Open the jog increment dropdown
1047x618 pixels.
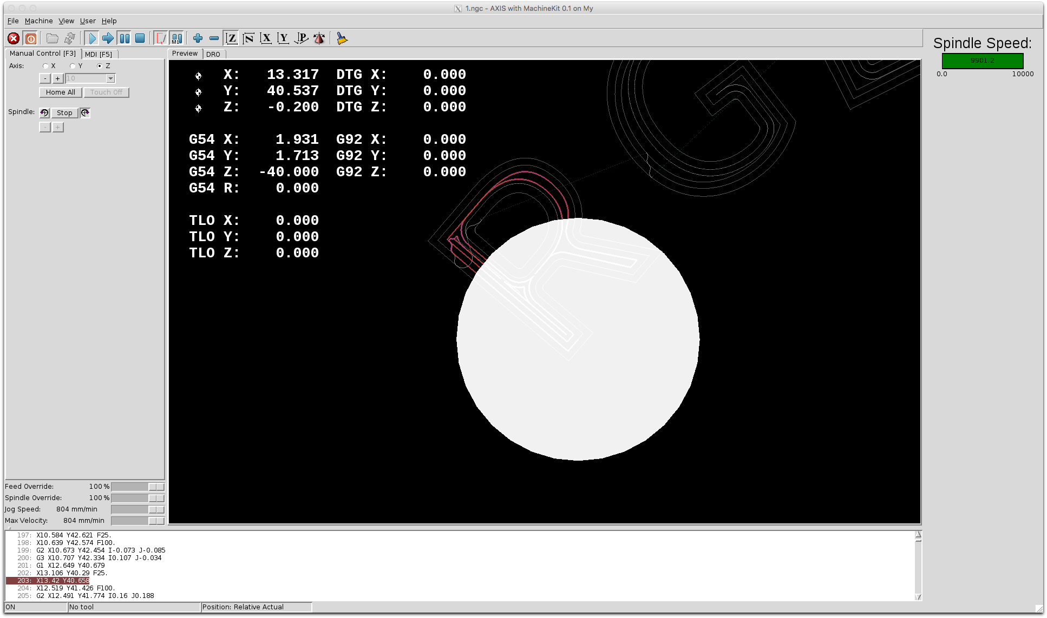coord(110,78)
